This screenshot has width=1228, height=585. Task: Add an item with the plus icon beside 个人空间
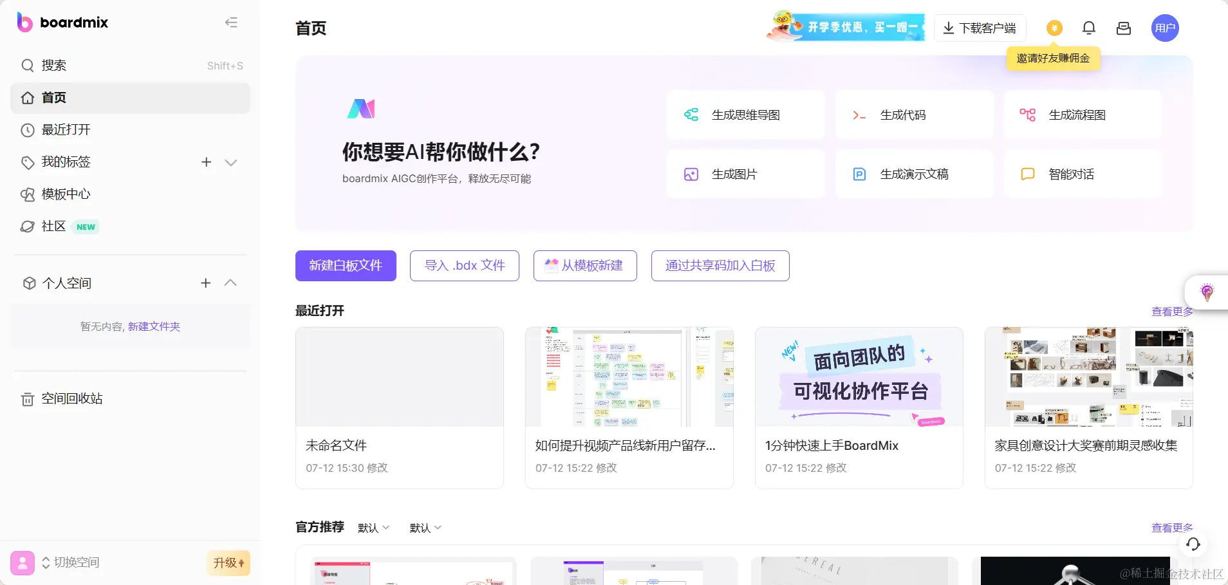coord(206,283)
